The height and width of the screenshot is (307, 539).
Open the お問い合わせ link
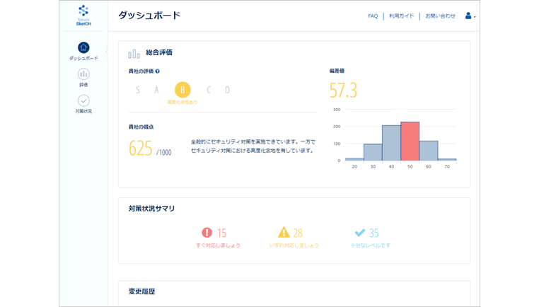tap(440, 16)
